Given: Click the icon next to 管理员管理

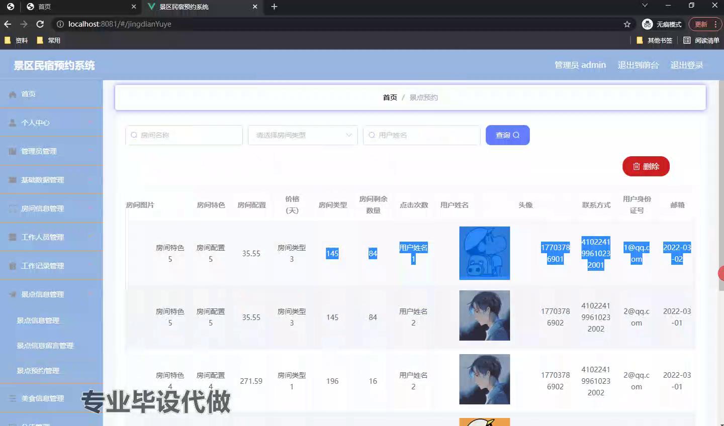Looking at the screenshot, I should tap(13, 152).
